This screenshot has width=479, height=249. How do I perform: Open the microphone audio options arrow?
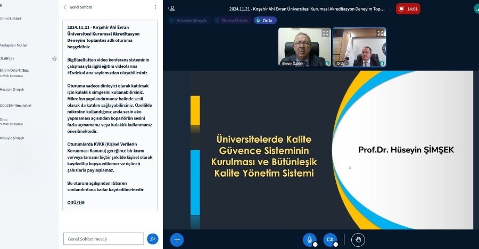pos(315,244)
